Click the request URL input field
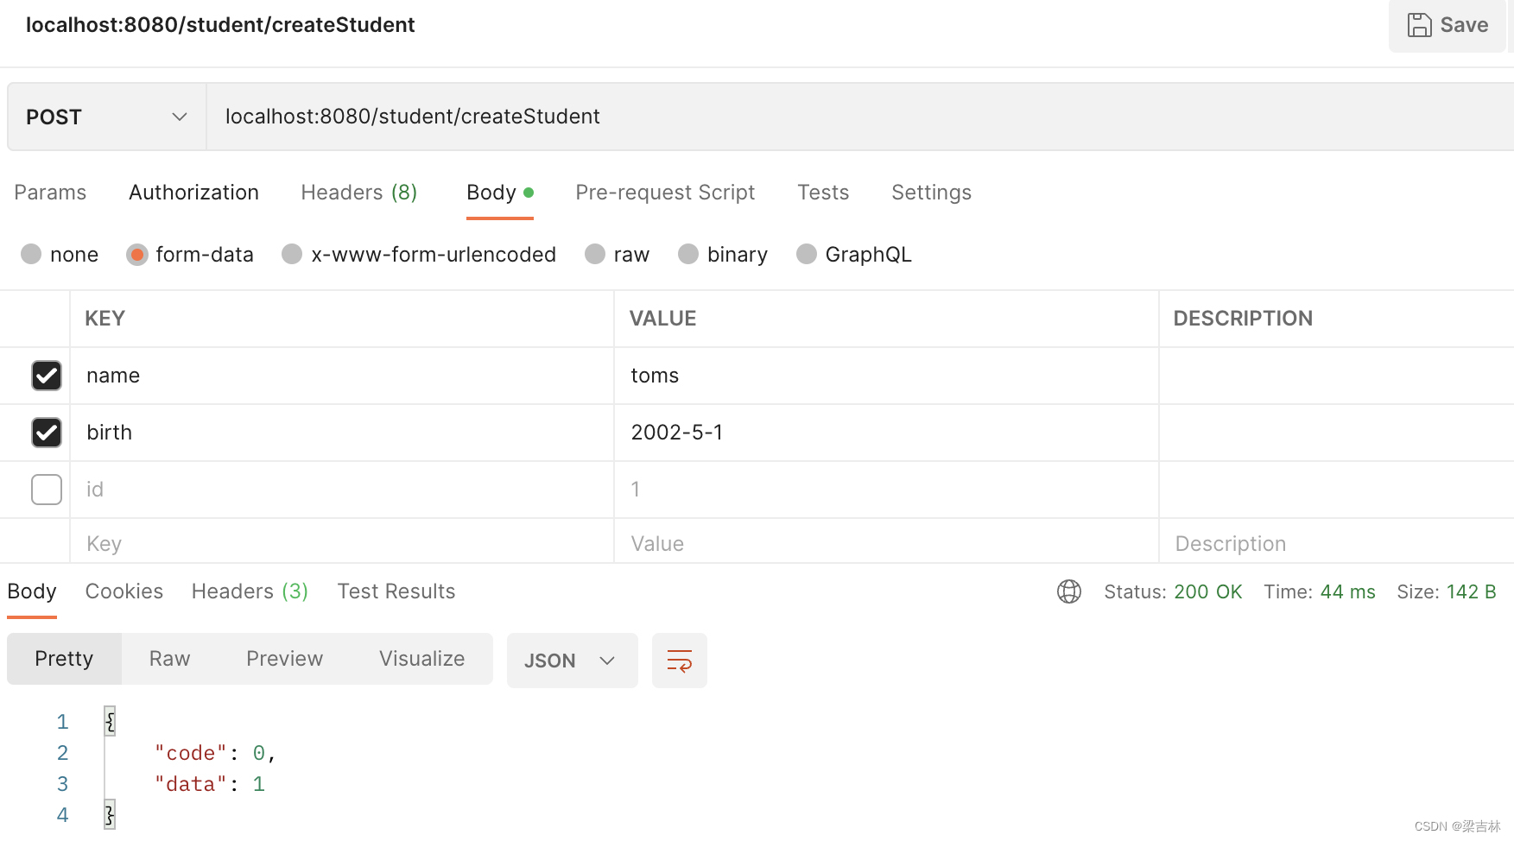The image size is (1514, 841). click(x=859, y=117)
